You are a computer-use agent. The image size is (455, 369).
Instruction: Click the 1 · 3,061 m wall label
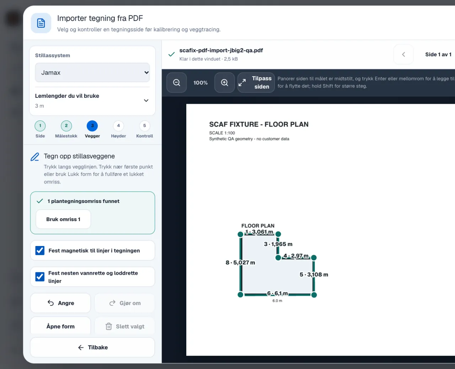(x=259, y=232)
